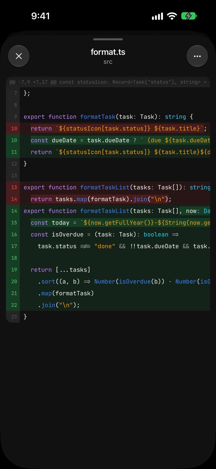The width and height of the screenshot is (216, 469).
Task: Tap added line 14 formatTaskList with now
Action: coord(108,211)
